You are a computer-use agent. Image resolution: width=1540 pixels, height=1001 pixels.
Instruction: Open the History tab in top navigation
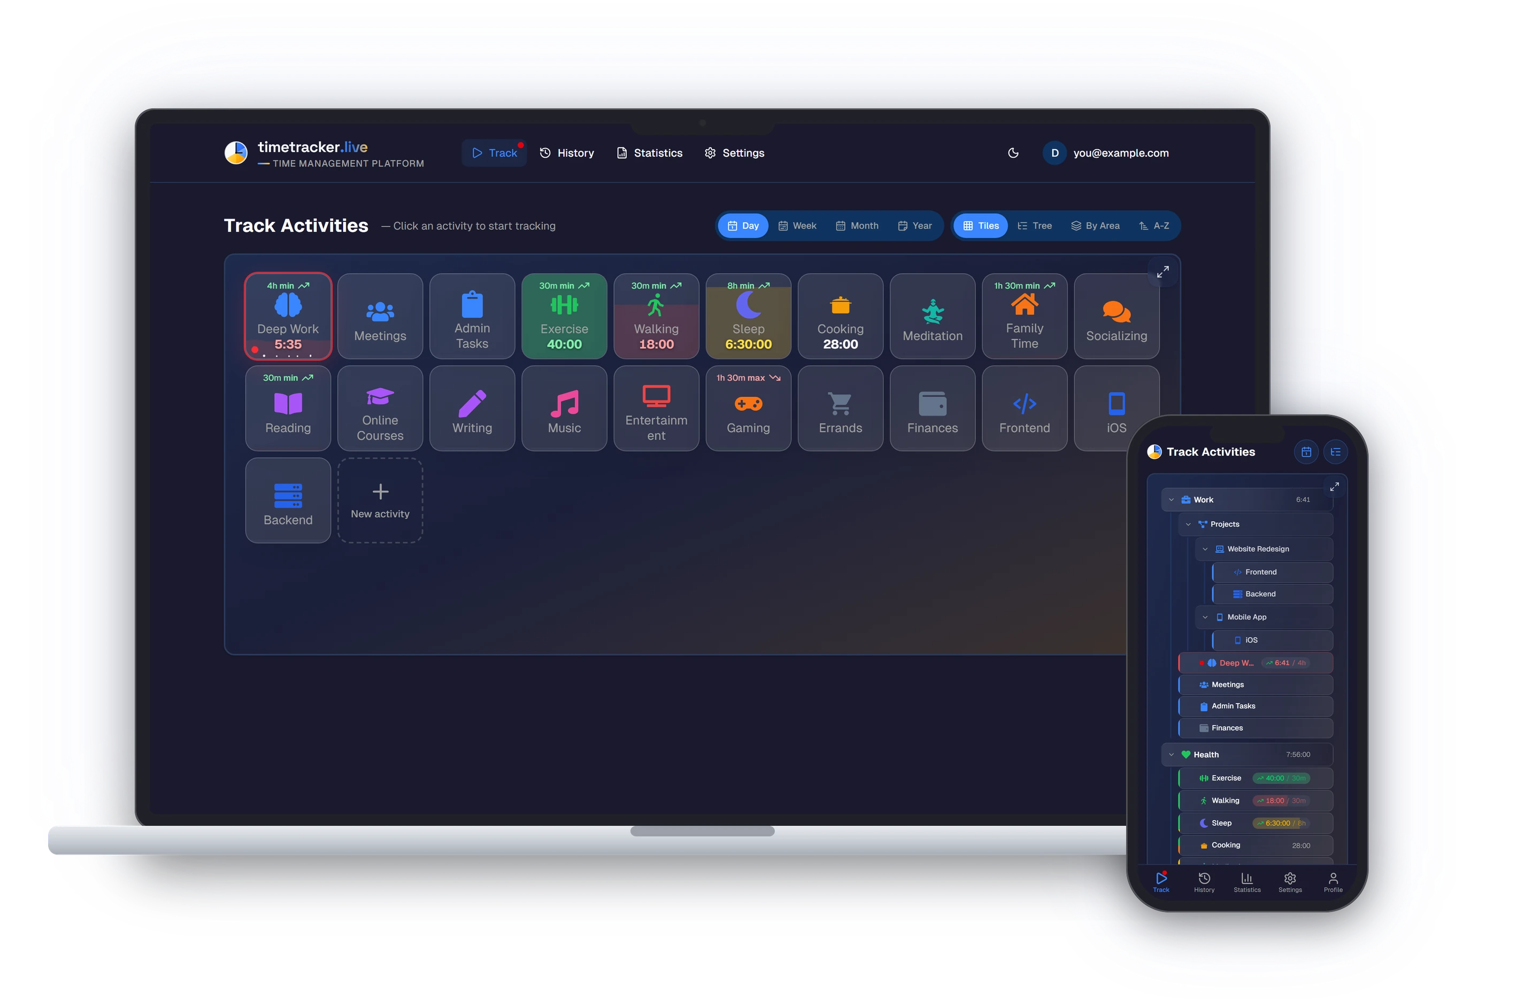click(x=567, y=153)
